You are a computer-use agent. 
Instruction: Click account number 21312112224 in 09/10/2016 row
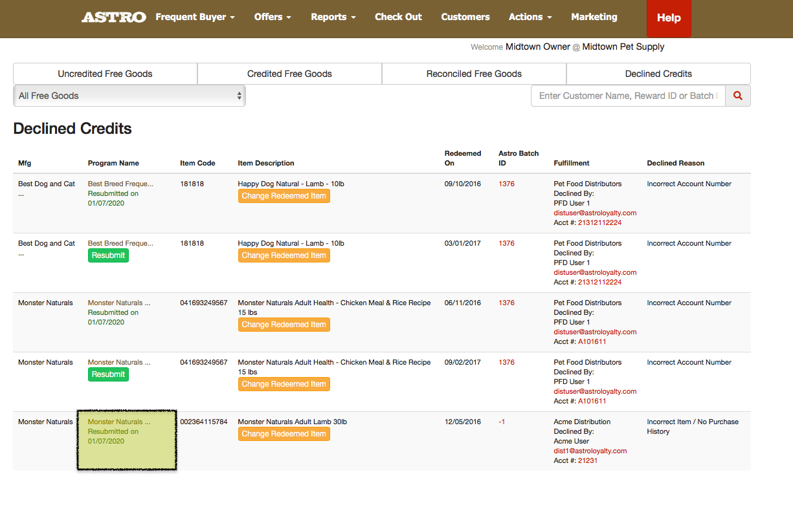(599, 222)
